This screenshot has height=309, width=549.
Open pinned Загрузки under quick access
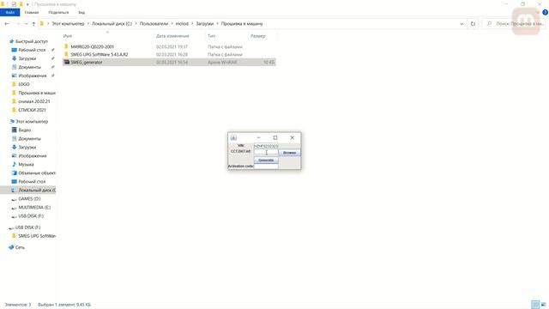pyautogui.click(x=27, y=58)
